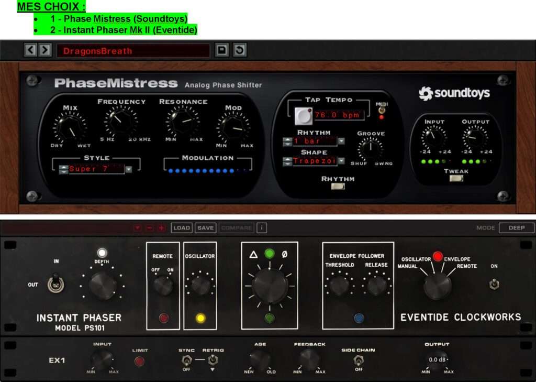The width and height of the screenshot is (536, 382).
Task: Click the next preset arrow in PhaseMistress
Action: (44, 50)
